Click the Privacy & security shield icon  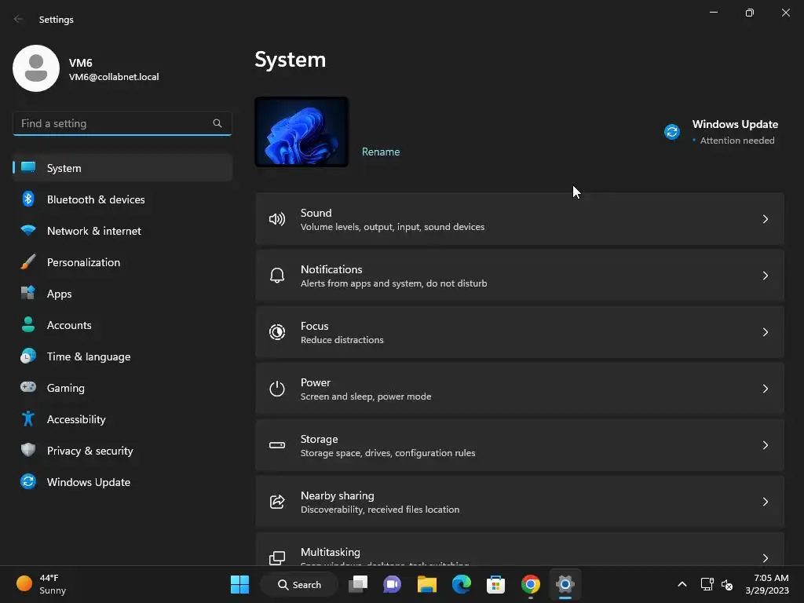tap(28, 450)
